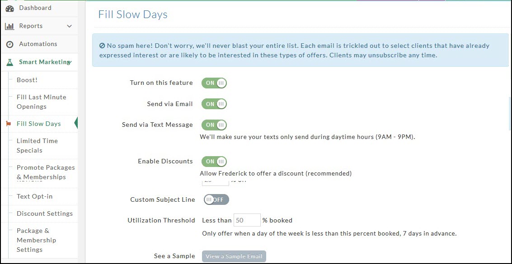This screenshot has width=512, height=264.
Task: Click the Smart Marketing flask icon
Action: point(9,62)
